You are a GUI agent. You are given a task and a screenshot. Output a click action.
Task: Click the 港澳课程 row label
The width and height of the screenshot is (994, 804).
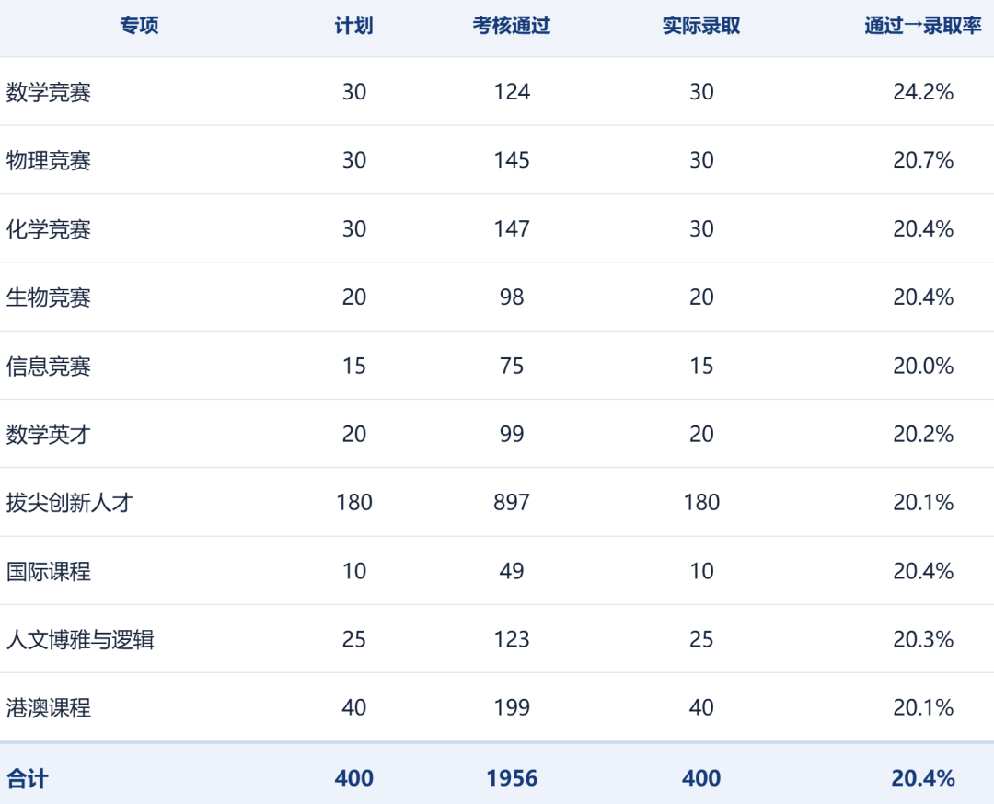[49, 707]
